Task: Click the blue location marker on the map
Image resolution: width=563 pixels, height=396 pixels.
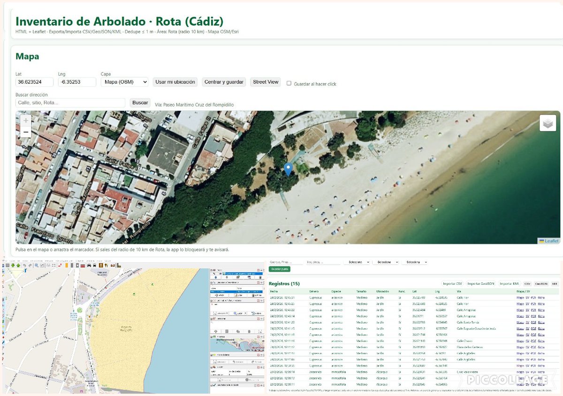Action: (x=288, y=169)
